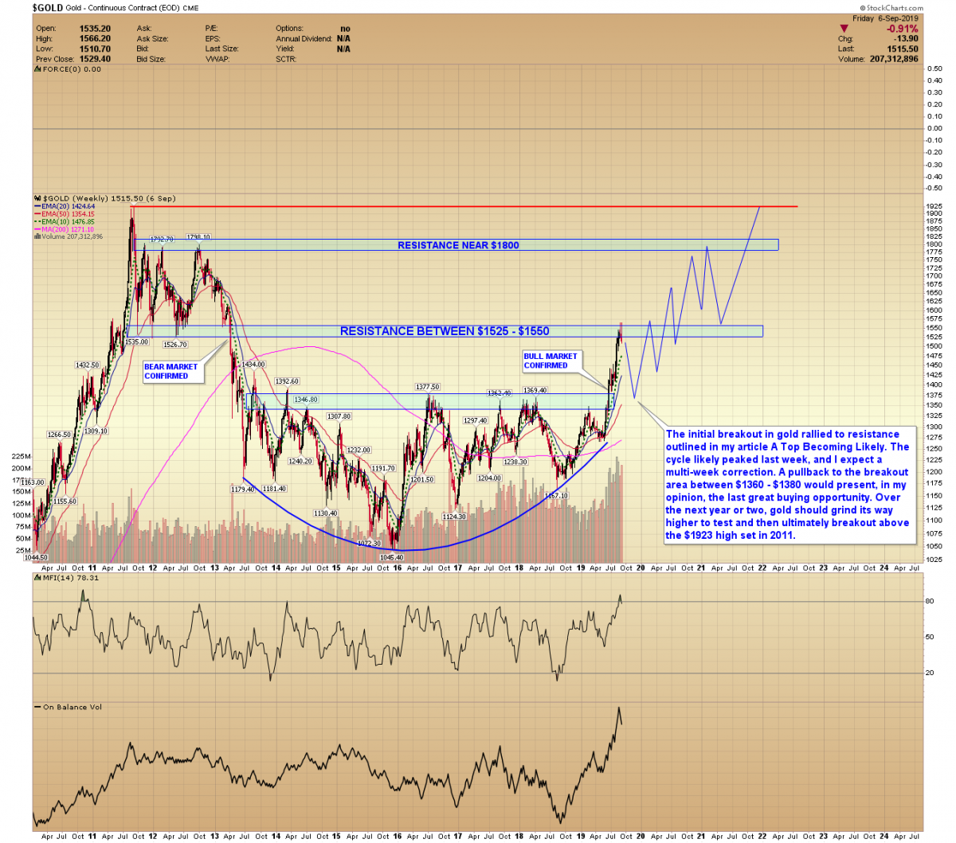Viewport: 956px width, 843px height.
Task: Click the 1045.40 low price label
Action: tap(390, 558)
